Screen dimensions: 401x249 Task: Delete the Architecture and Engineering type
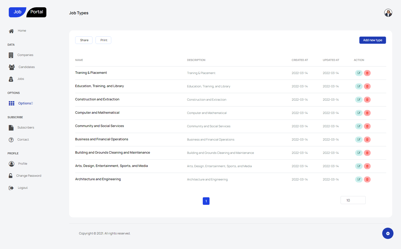point(367,179)
